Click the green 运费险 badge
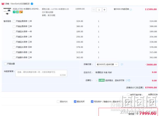 click(101, 80)
